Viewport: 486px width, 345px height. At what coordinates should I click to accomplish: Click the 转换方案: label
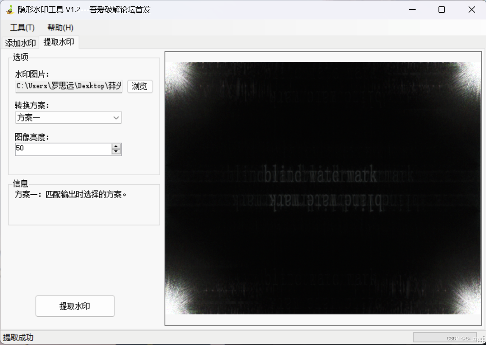pyautogui.click(x=32, y=105)
